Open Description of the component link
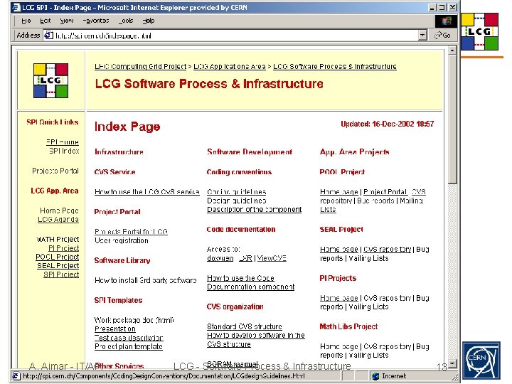The image size is (512, 384). [x=255, y=210]
